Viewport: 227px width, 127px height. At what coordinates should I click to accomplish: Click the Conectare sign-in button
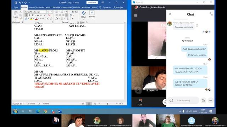click(92, 2)
